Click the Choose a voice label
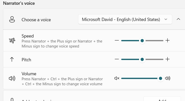This screenshot has width=185, height=101. (x=36, y=20)
